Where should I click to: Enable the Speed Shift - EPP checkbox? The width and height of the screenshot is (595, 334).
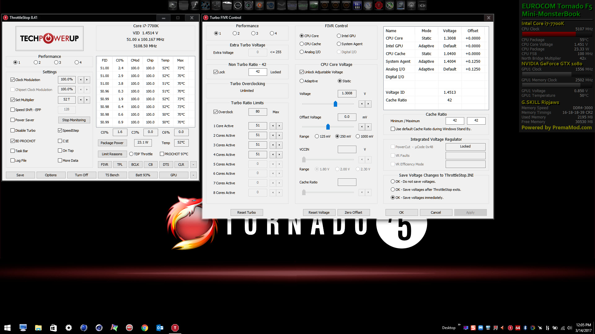12,110
